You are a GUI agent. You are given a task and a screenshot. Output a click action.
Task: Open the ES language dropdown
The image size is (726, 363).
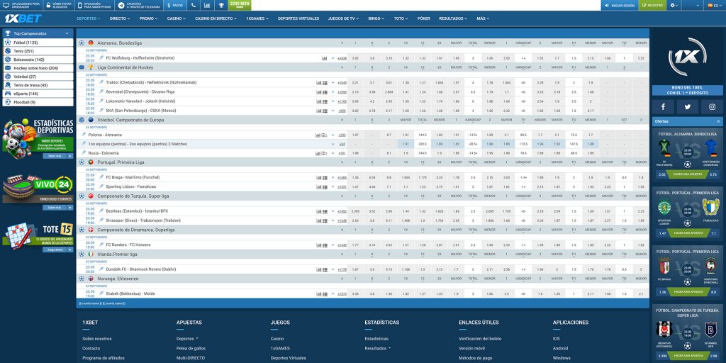click(715, 5)
